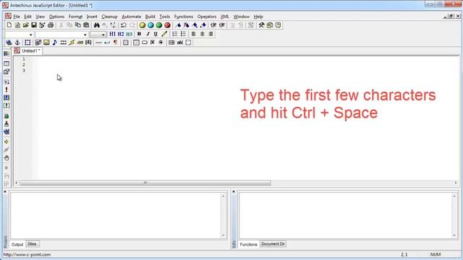Apply H3 heading format
Screen dimensions: 463x260
pyautogui.click(x=129, y=34)
